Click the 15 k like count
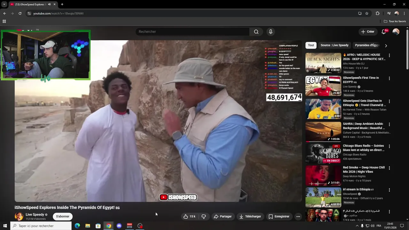 [192, 216]
